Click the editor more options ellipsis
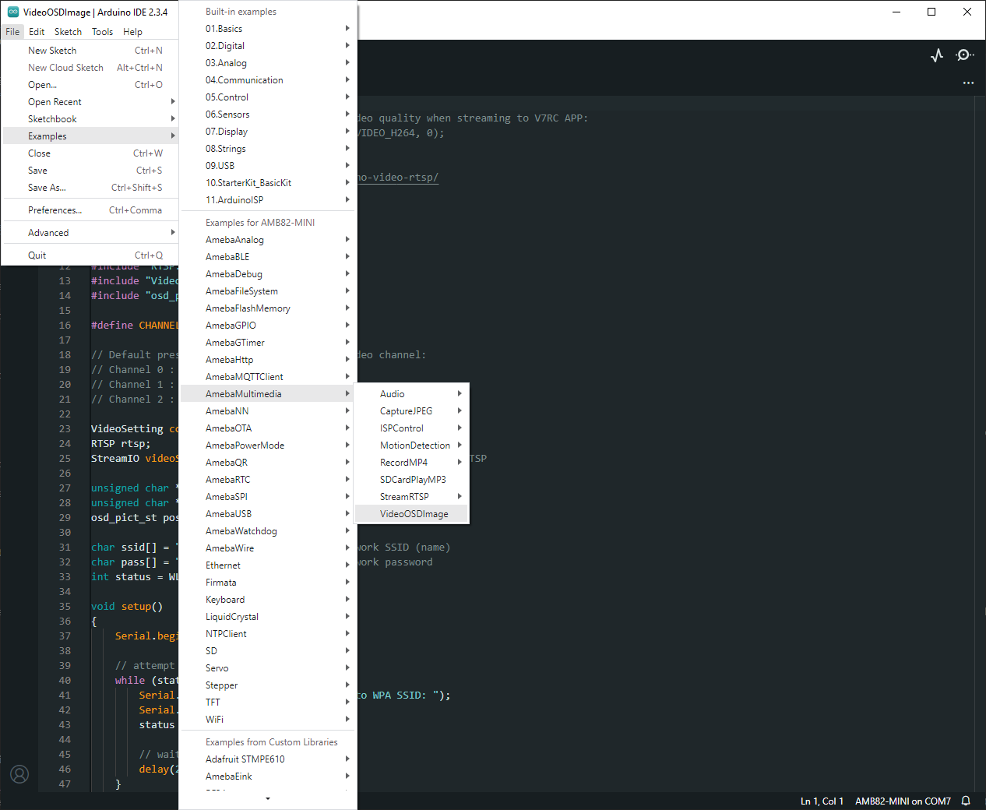Image resolution: width=986 pixels, height=810 pixels. [x=968, y=83]
